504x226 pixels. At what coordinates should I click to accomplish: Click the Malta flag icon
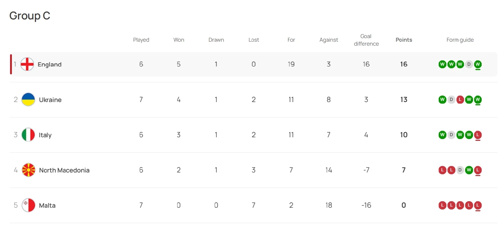point(28,205)
